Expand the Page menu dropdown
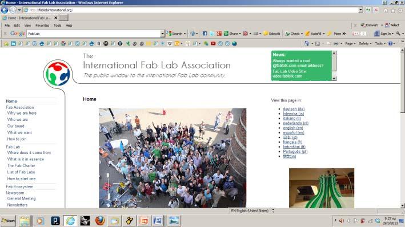This screenshot has width=405, height=227. [x=350, y=43]
